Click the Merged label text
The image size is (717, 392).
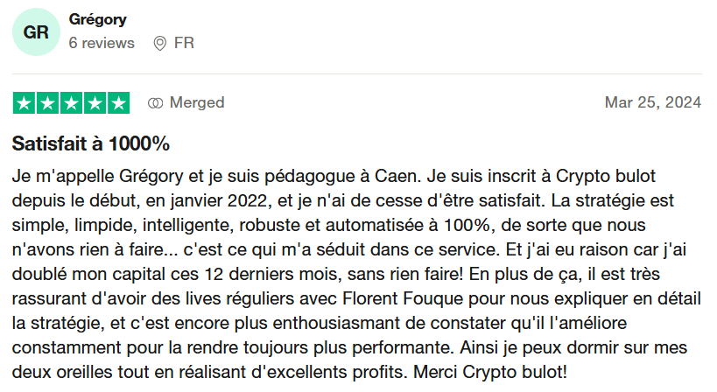pos(197,102)
